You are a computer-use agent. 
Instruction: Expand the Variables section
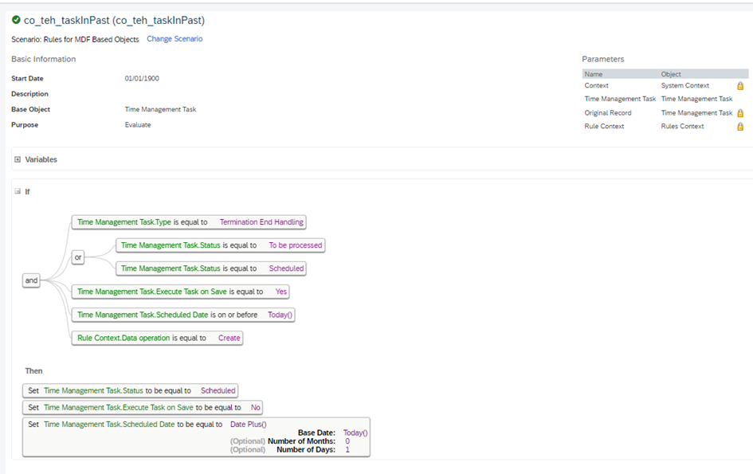coord(18,159)
